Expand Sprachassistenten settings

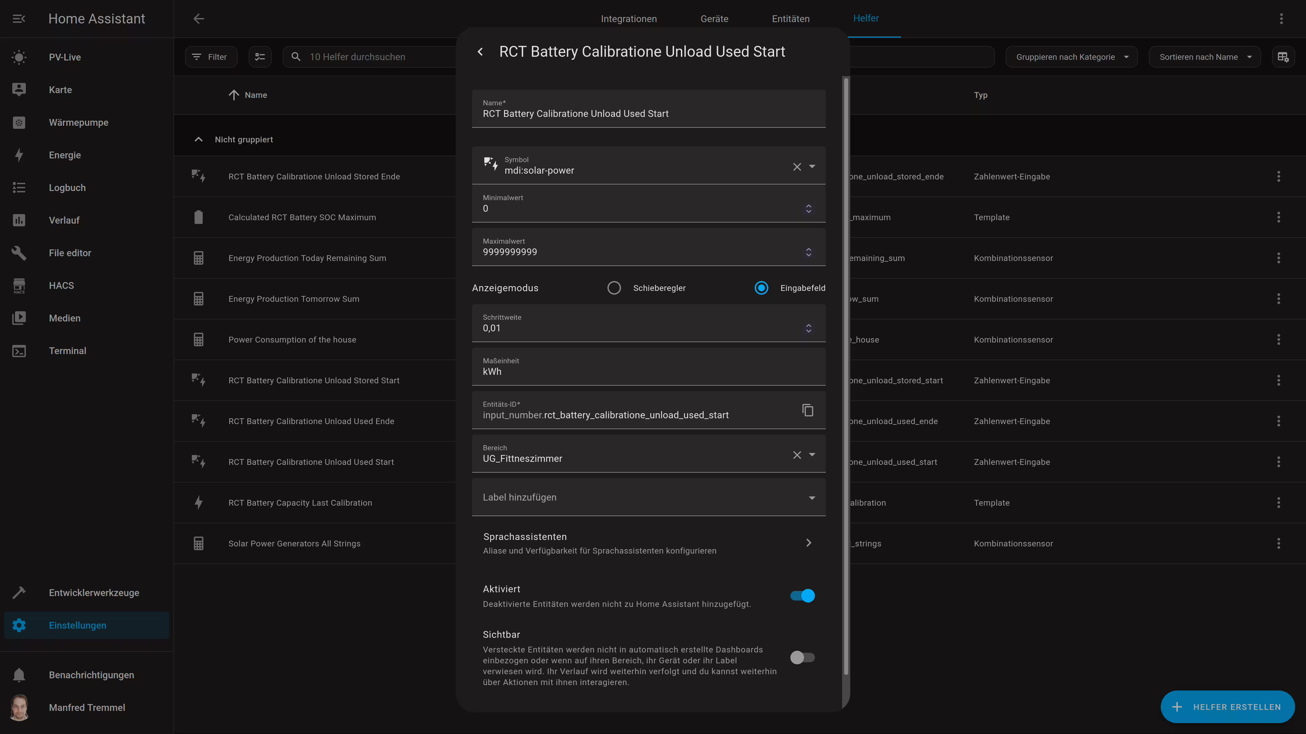click(x=649, y=543)
